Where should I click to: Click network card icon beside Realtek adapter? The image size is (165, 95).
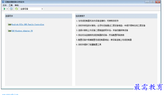10,25
